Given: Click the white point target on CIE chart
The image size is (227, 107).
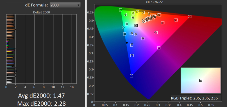Looking at the screenshot, I should point(136,25).
